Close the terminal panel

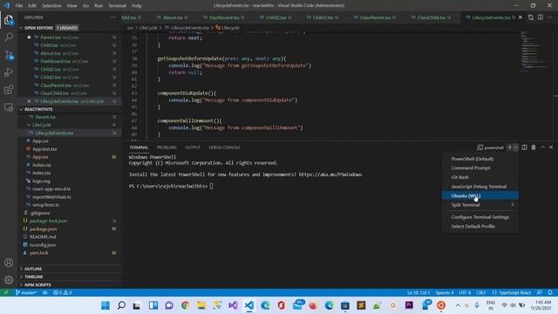[551, 147]
